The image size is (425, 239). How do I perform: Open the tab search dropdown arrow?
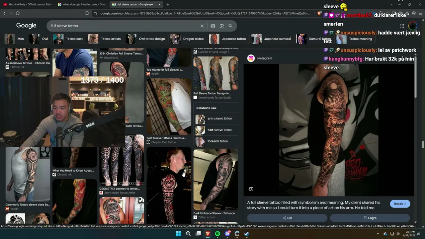tap(391, 4)
